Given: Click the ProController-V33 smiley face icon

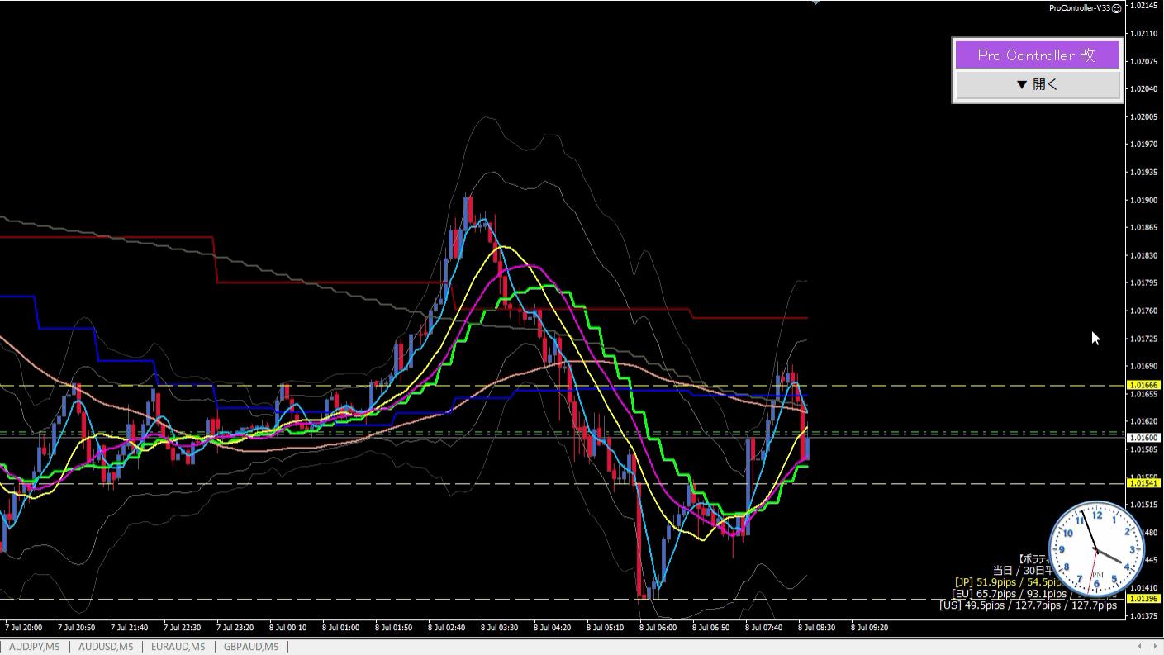Looking at the screenshot, I should tap(1117, 7).
